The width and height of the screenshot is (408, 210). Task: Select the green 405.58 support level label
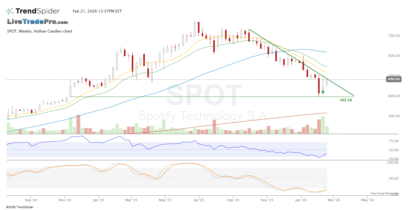346,100
